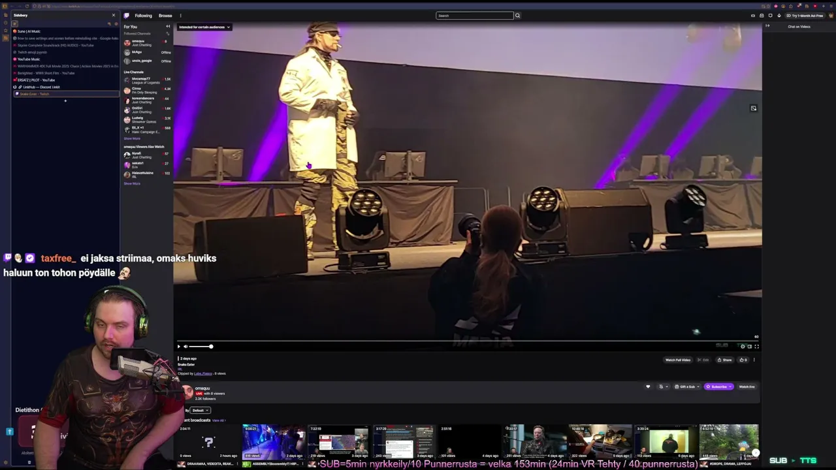The height and width of the screenshot is (470, 836).
Task: Click the Watch Full Video button
Action: pyautogui.click(x=678, y=360)
